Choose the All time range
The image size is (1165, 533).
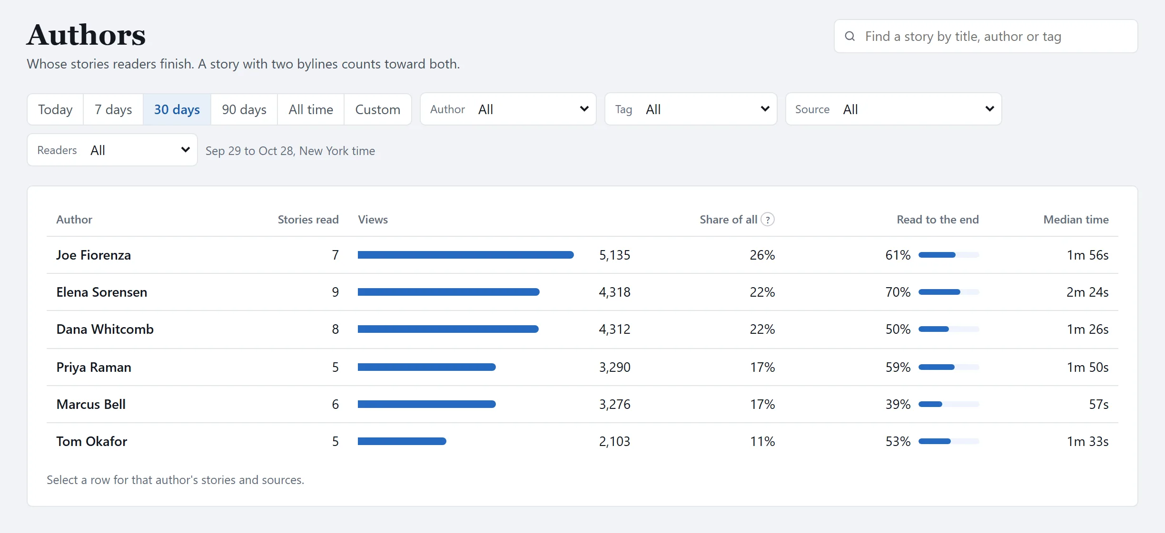[x=311, y=109]
